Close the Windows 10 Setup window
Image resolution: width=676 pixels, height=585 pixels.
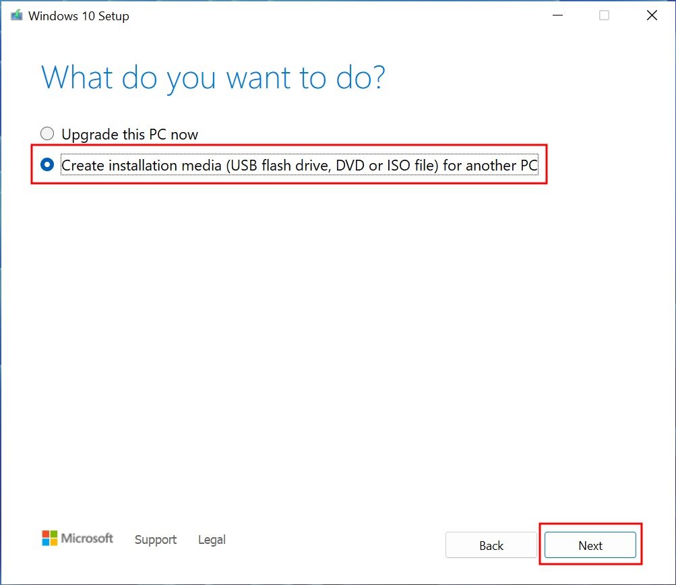(x=652, y=16)
